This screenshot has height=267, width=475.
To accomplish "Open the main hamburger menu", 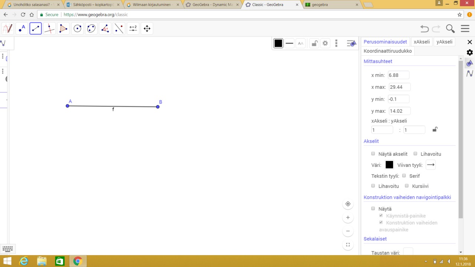I will (465, 29).
